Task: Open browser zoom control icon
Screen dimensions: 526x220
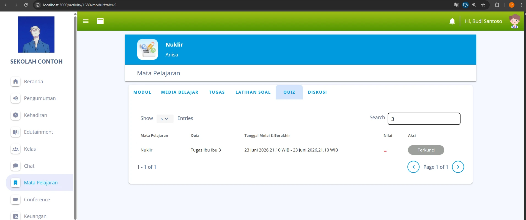Action: coord(474,5)
